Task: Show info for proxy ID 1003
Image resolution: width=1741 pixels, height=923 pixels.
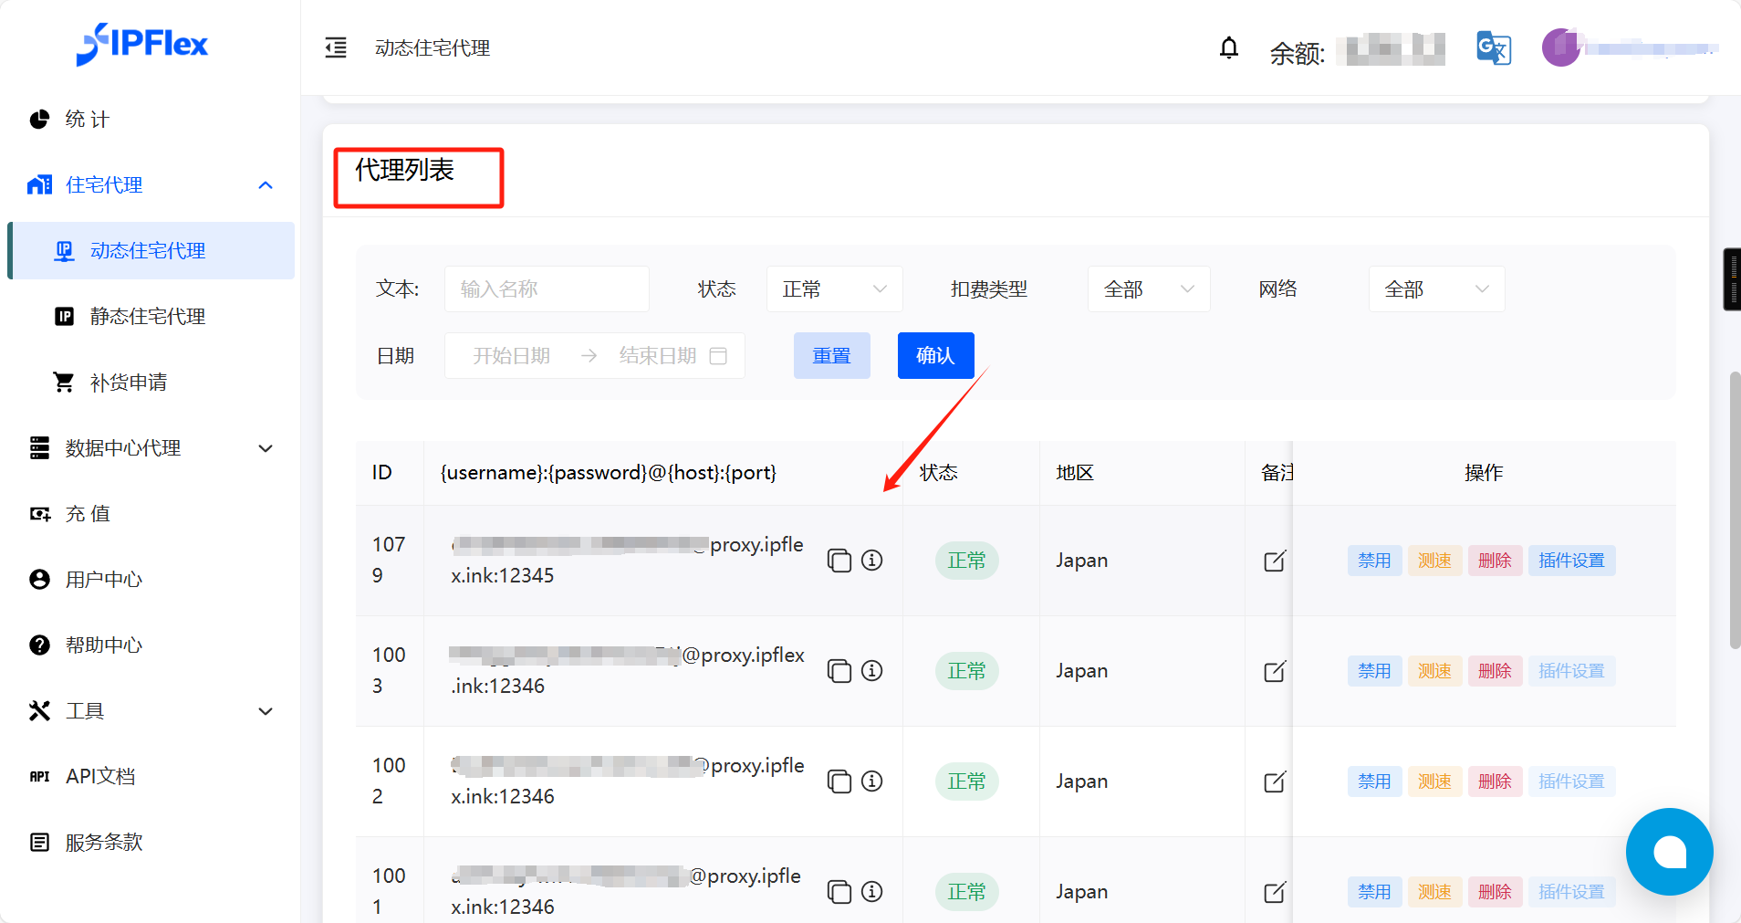Action: click(872, 671)
